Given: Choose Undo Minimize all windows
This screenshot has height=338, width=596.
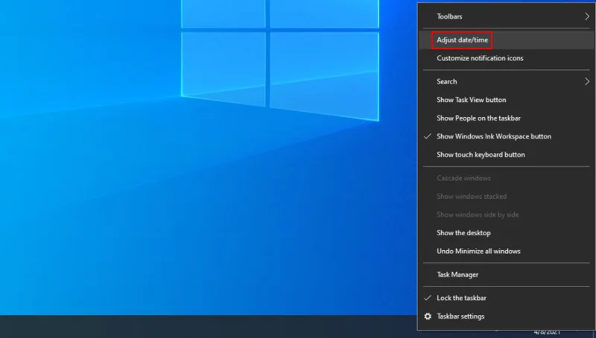Looking at the screenshot, I should coord(507,251).
